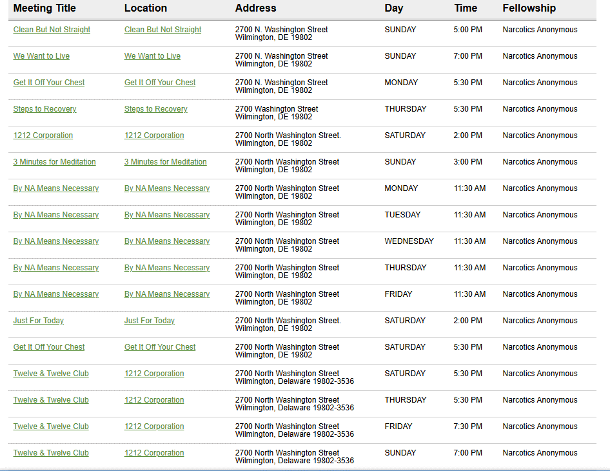Open Twelve & Twelve Club title, Sunday row
610x471 pixels.
[51, 453]
